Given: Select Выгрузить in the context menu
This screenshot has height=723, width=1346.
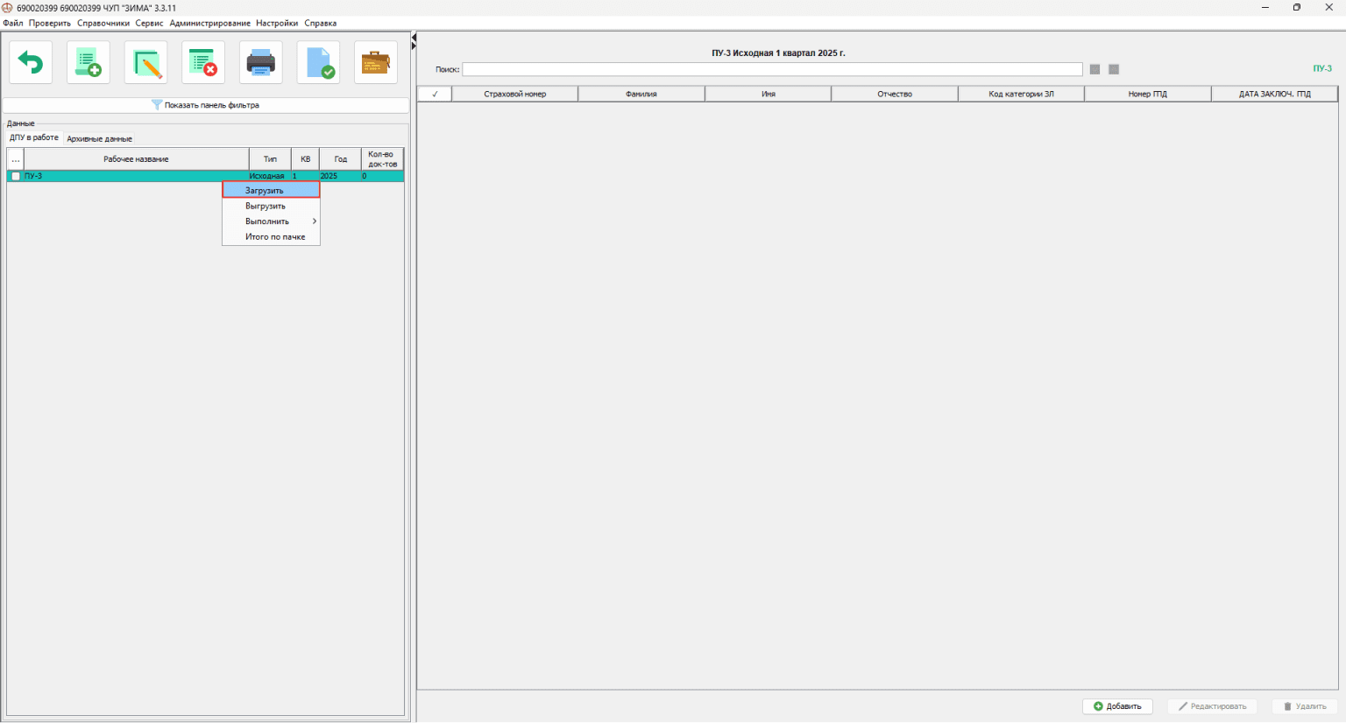Looking at the screenshot, I should pos(266,206).
